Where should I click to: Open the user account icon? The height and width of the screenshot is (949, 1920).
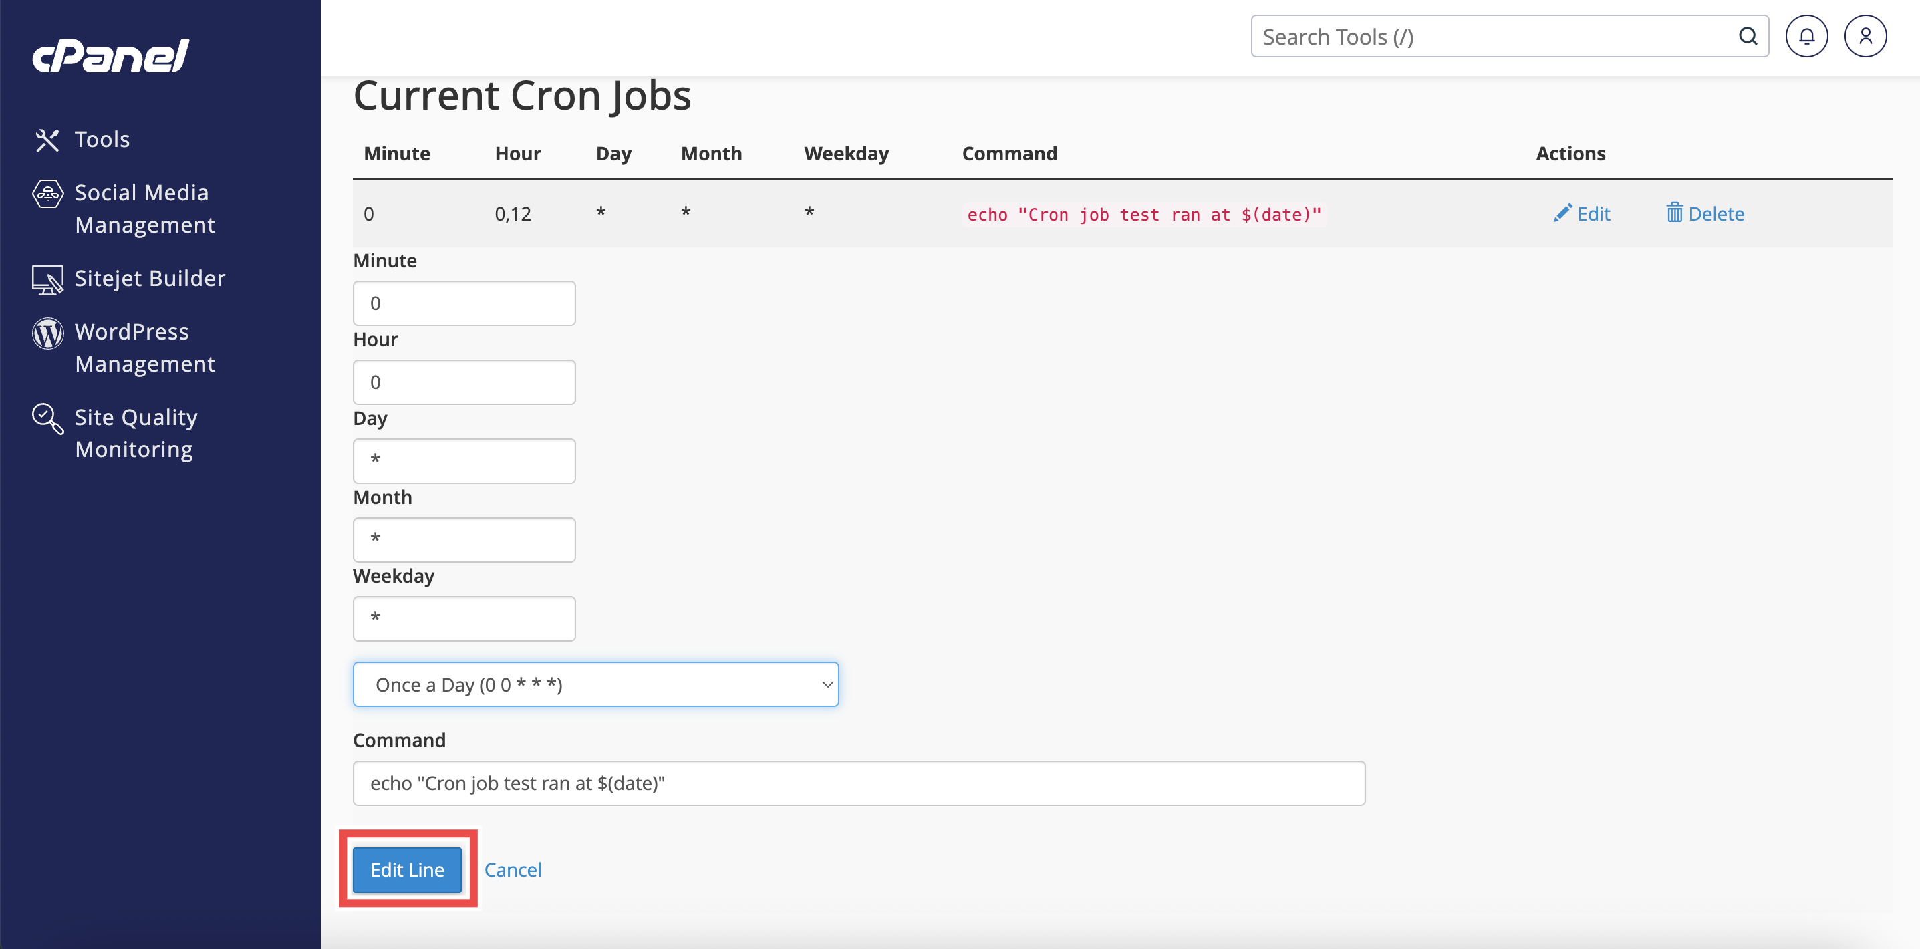pyautogui.click(x=1865, y=37)
